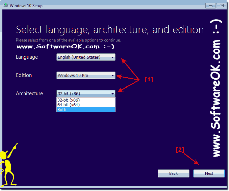Click the heading 'Select language, architecture, and edition'
Viewport: 229px width, 191px height.
110,30
